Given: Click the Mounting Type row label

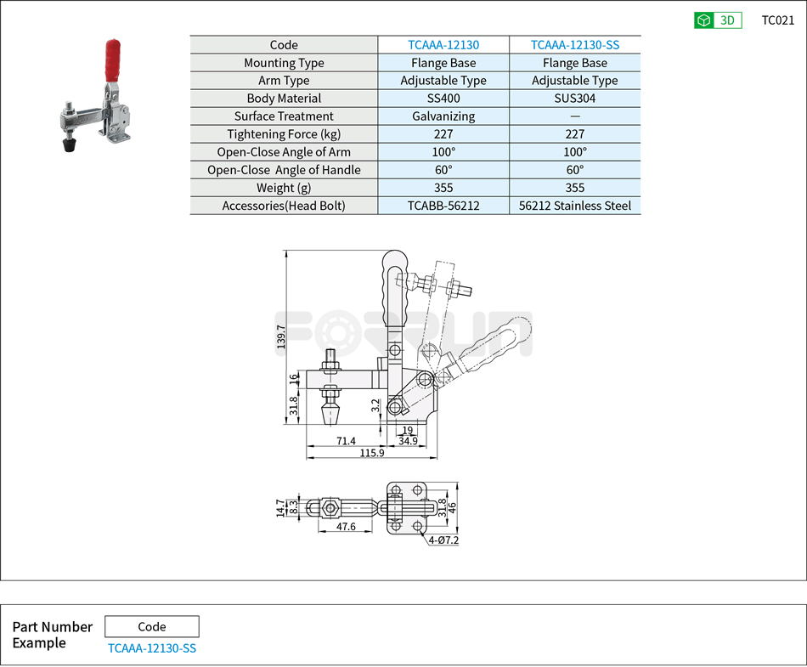Looking at the screenshot, I should tap(285, 63).
